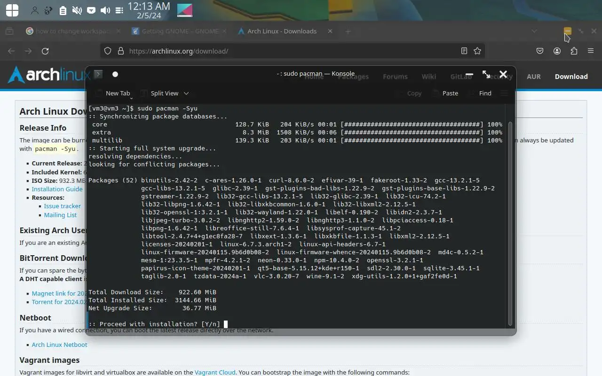Open the Firefox account icon
Screen dimensions: 602x376
557,51
